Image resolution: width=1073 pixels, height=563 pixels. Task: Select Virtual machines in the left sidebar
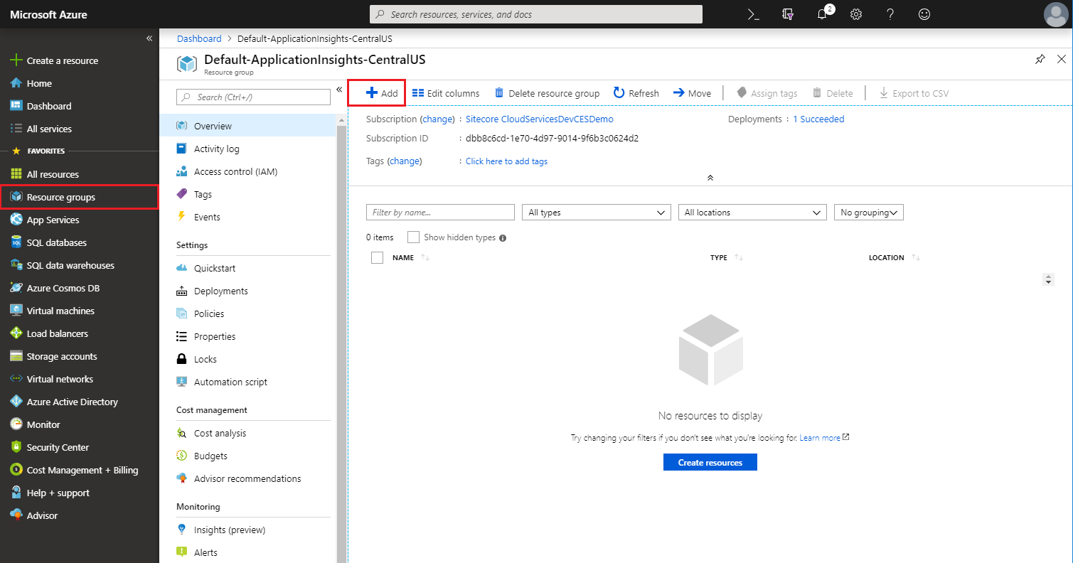coord(60,311)
